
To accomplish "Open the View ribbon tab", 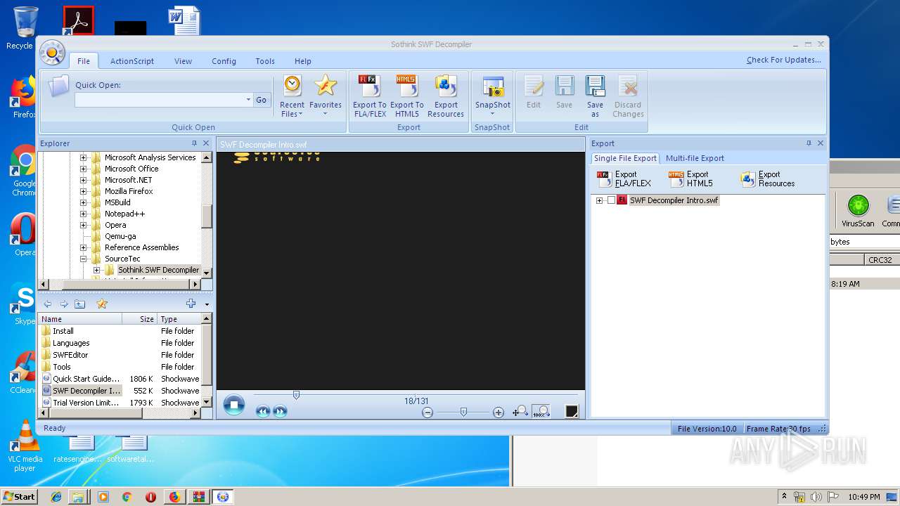I will pyautogui.click(x=183, y=61).
